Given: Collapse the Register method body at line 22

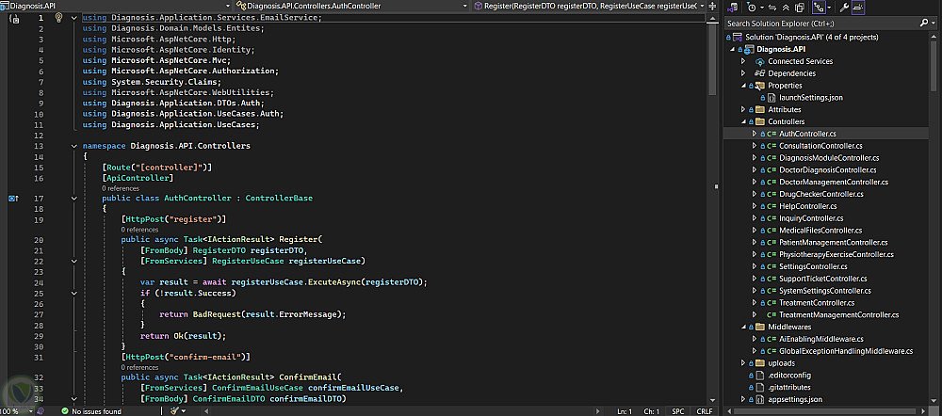Looking at the screenshot, I should (x=73, y=261).
